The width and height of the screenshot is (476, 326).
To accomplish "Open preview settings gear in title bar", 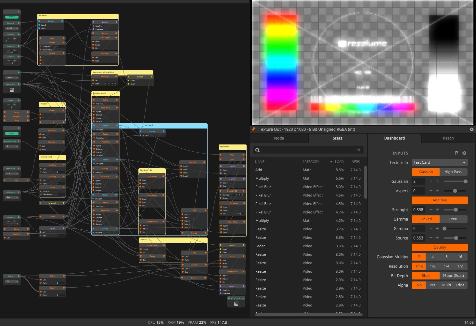I will point(471,129).
